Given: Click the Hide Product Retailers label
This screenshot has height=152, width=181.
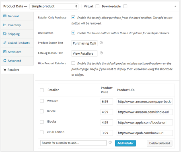Looking at the screenshot, I should coord(52,63).
